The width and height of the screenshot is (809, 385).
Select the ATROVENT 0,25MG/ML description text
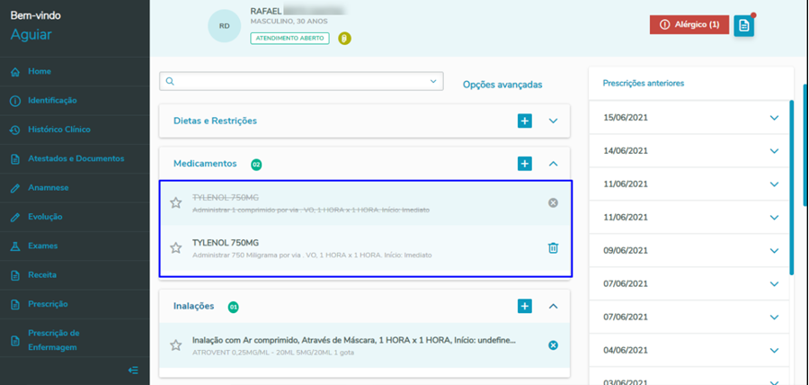pos(273,353)
